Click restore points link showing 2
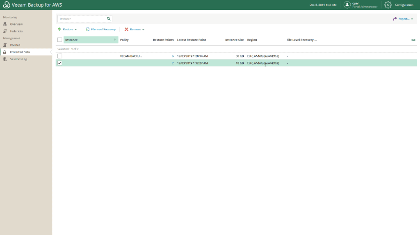The height and width of the screenshot is (235, 420). (173, 63)
